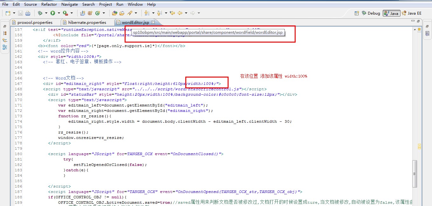The image size is (432, 206).
Task: Switch to the Java EE perspective
Action: click(412, 13)
